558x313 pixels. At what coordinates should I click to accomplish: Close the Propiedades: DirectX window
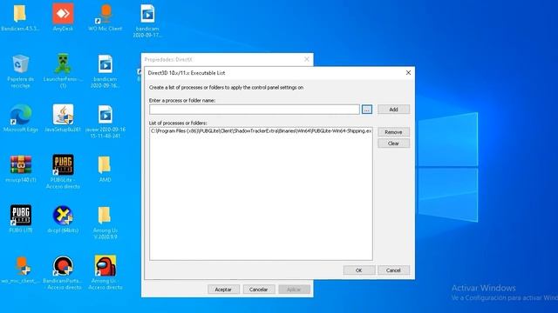coord(307,59)
